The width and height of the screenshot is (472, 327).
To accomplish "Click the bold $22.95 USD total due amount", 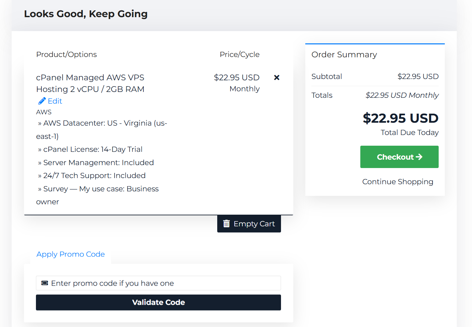I will click(400, 118).
